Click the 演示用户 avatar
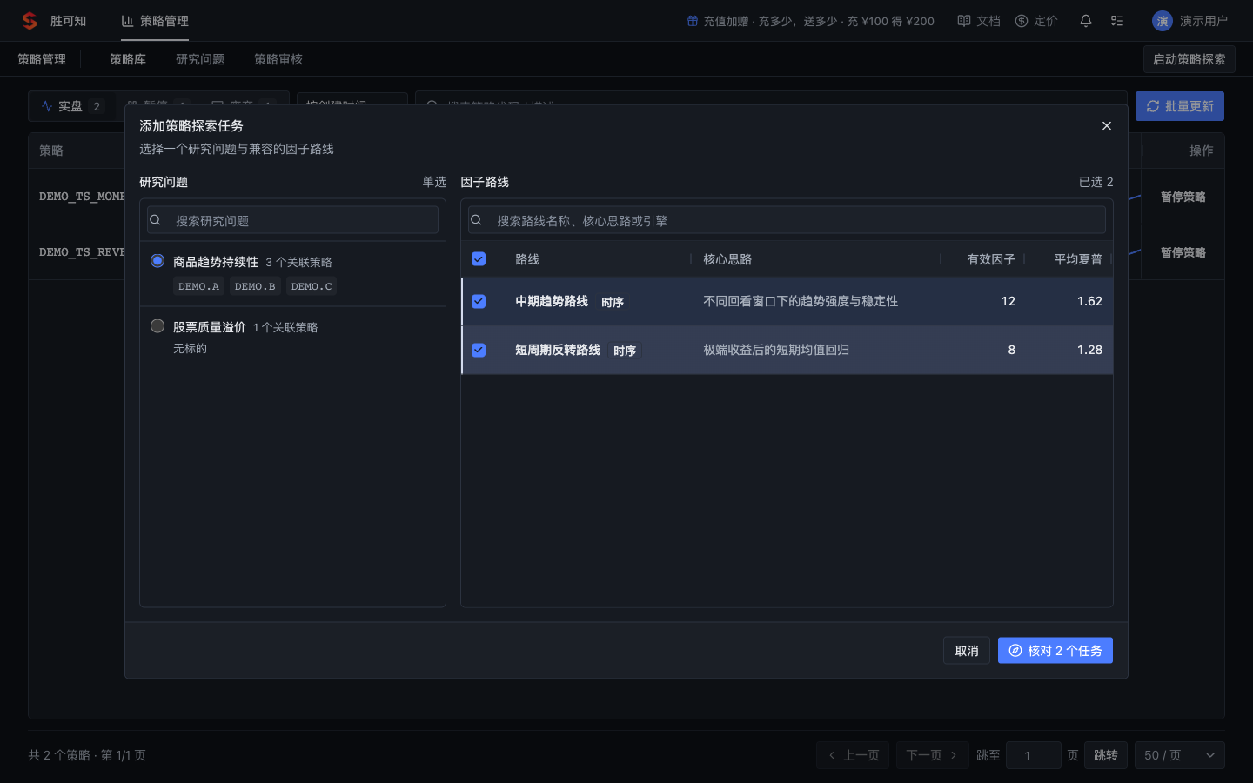Image resolution: width=1253 pixels, height=783 pixels. click(1163, 21)
